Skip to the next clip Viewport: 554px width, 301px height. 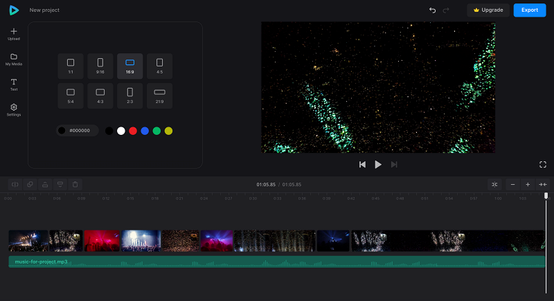point(394,165)
